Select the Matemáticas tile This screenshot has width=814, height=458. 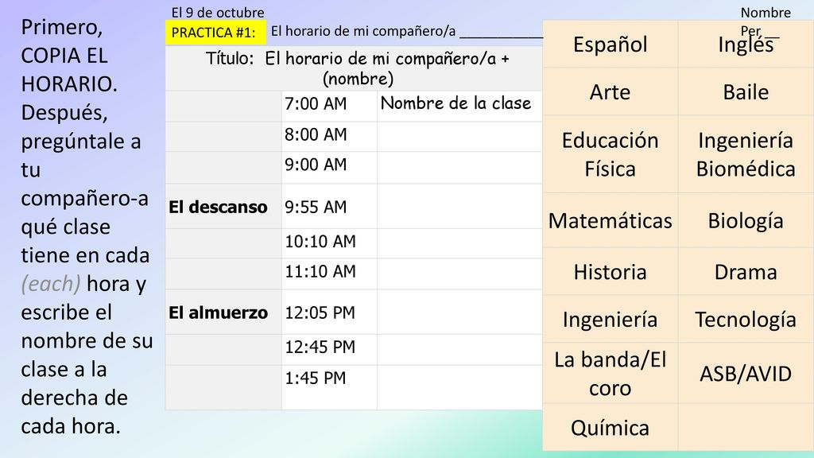(610, 220)
